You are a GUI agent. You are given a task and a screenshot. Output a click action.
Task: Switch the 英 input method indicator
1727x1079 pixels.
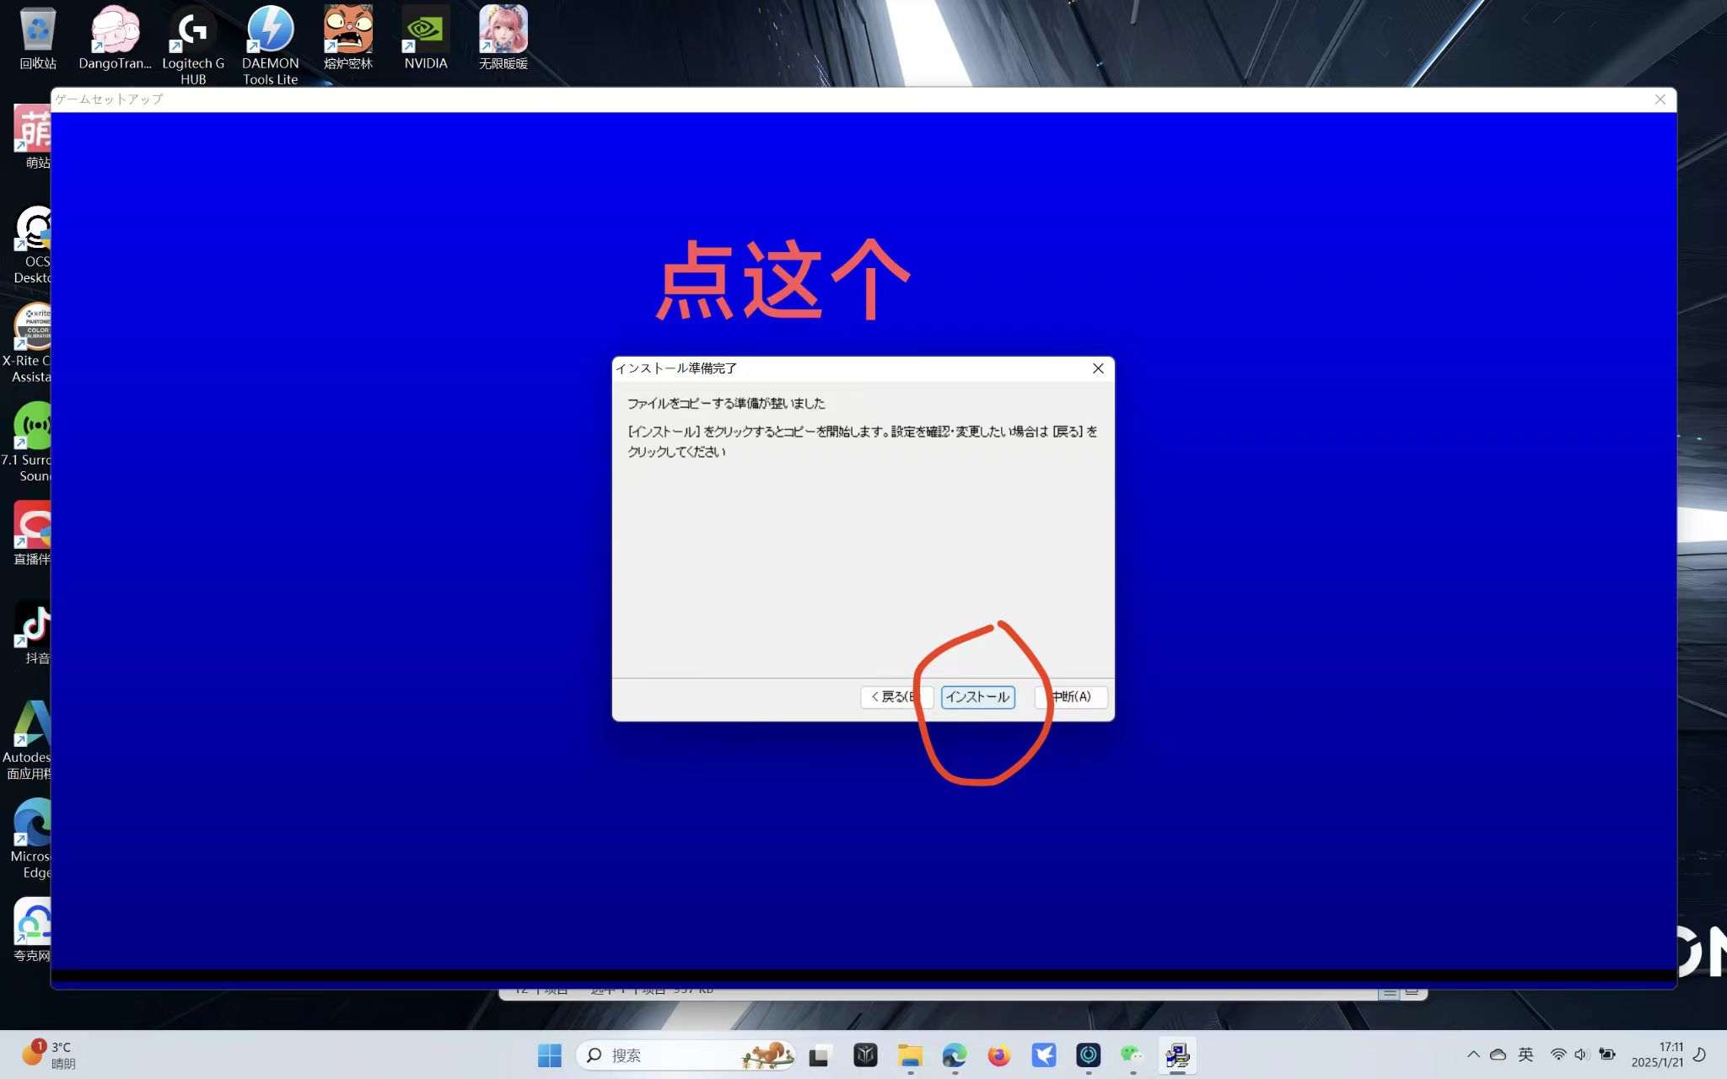click(x=1525, y=1055)
